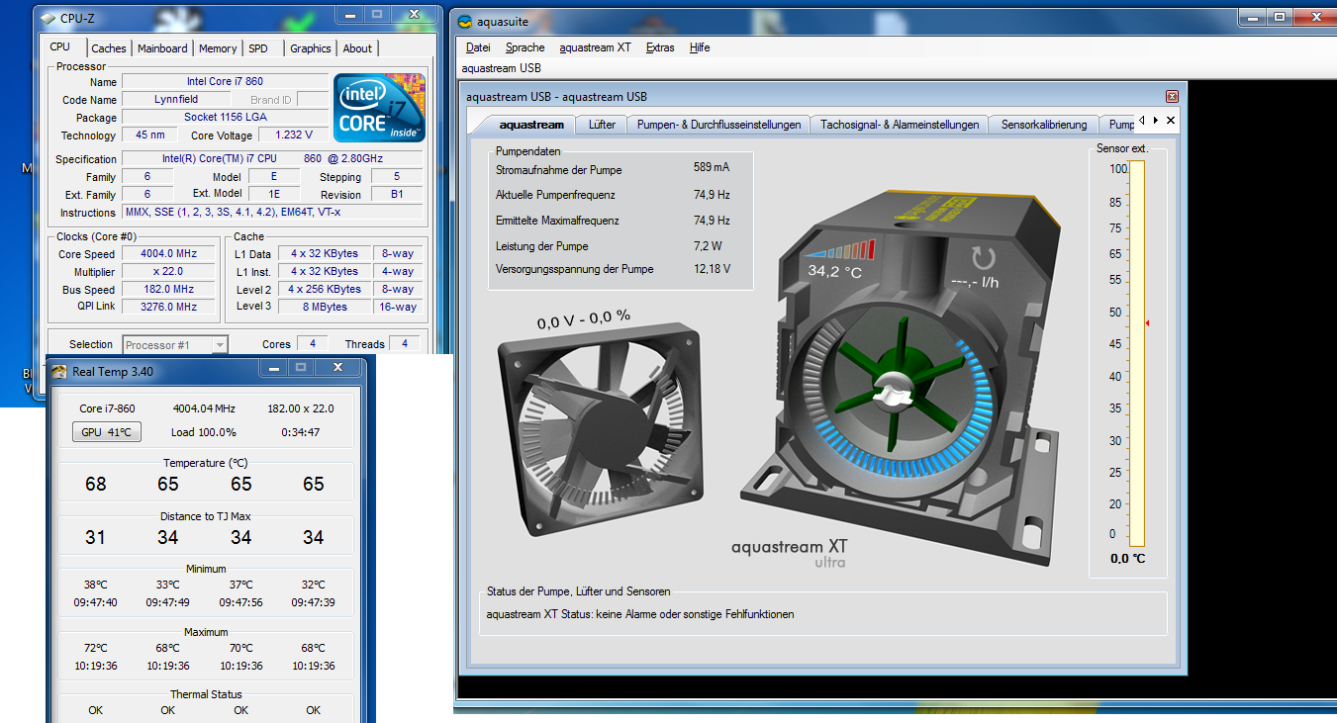The height and width of the screenshot is (723, 1337).
Task: Click the Code Name Lynnfield field
Action: pos(176,99)
